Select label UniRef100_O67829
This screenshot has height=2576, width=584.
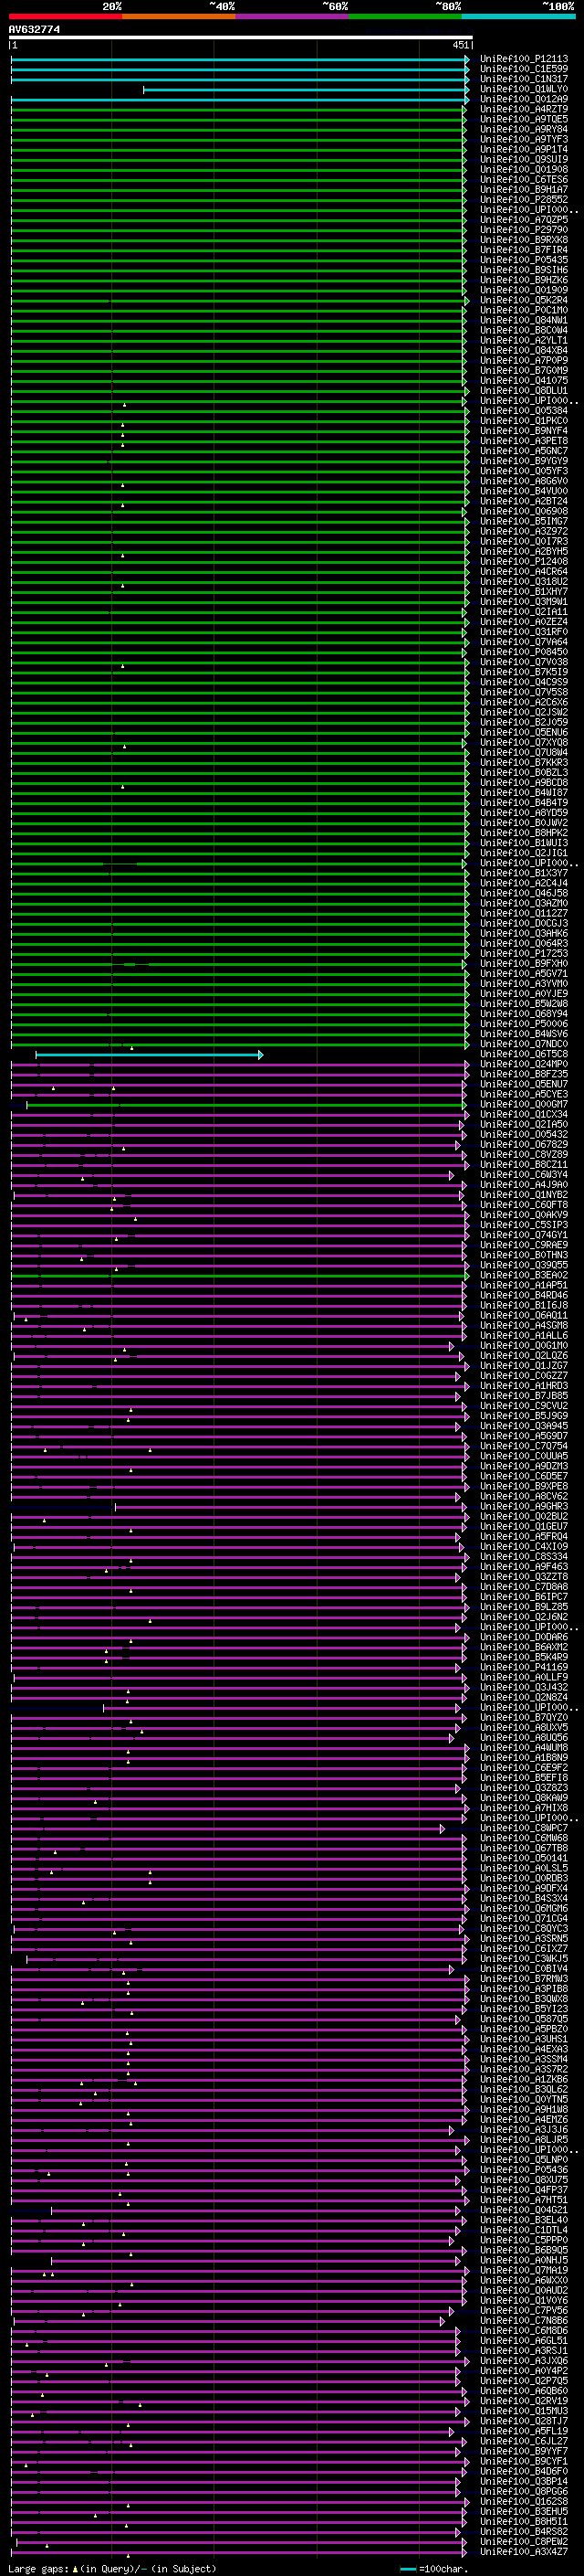[524, 1144]
